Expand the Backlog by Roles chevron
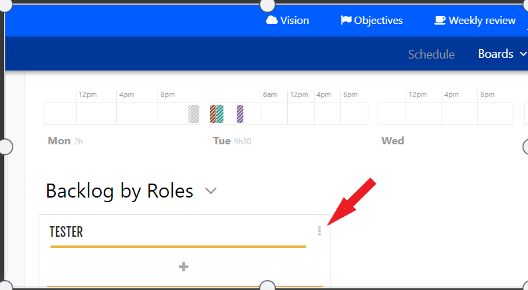The image size is (528, 290). click(x=211, y=191)
